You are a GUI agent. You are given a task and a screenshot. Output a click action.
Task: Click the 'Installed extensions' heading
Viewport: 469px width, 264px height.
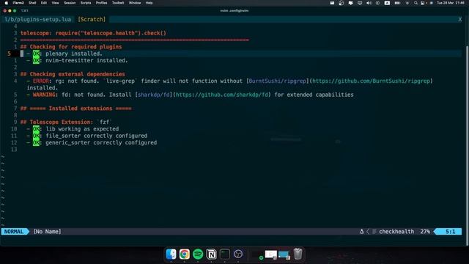point(76,109)
